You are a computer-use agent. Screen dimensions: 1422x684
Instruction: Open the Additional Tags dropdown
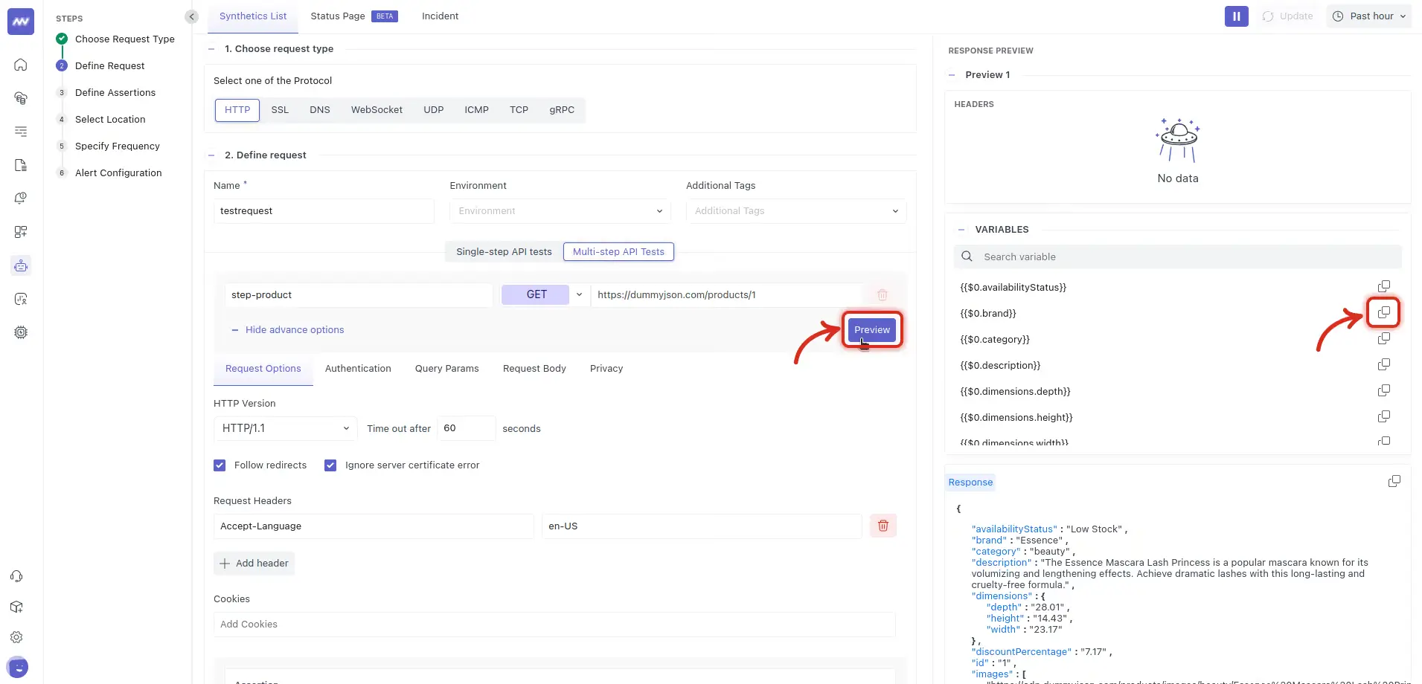point(796,211)
